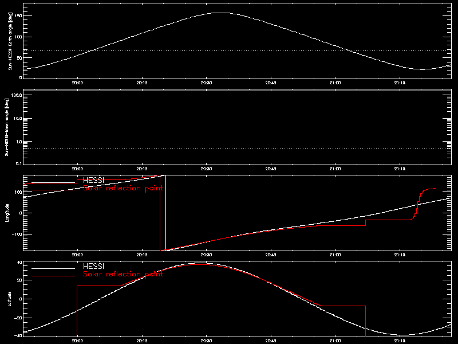Click 20:00 time label under Latitude panel

tap(77, 341)
